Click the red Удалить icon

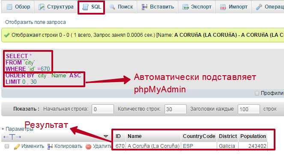88,147
